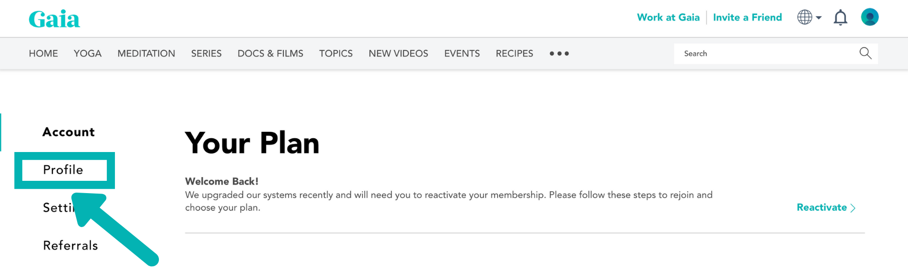Select Profile in the sidebar
Viewport: 908px width, 271px height.
pos(63,170)
